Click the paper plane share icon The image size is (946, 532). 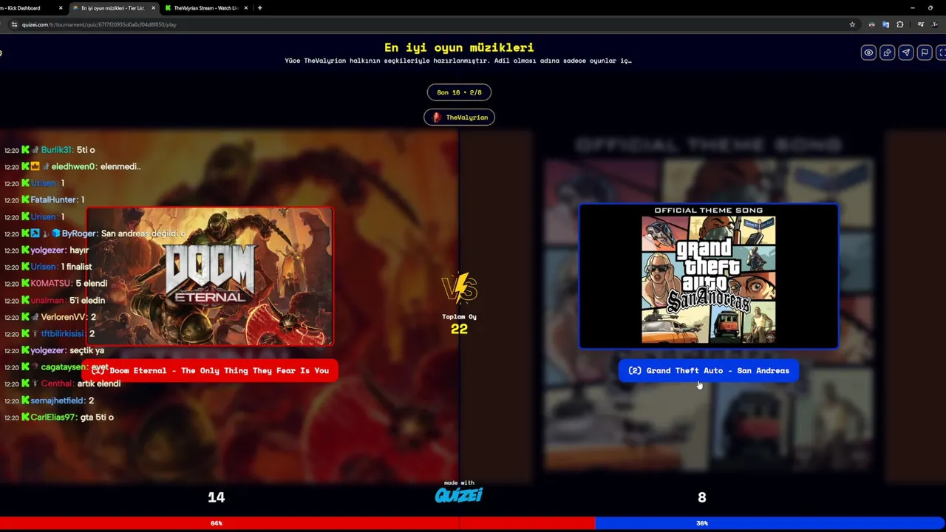pyautogui.click(x=905, y=52)
